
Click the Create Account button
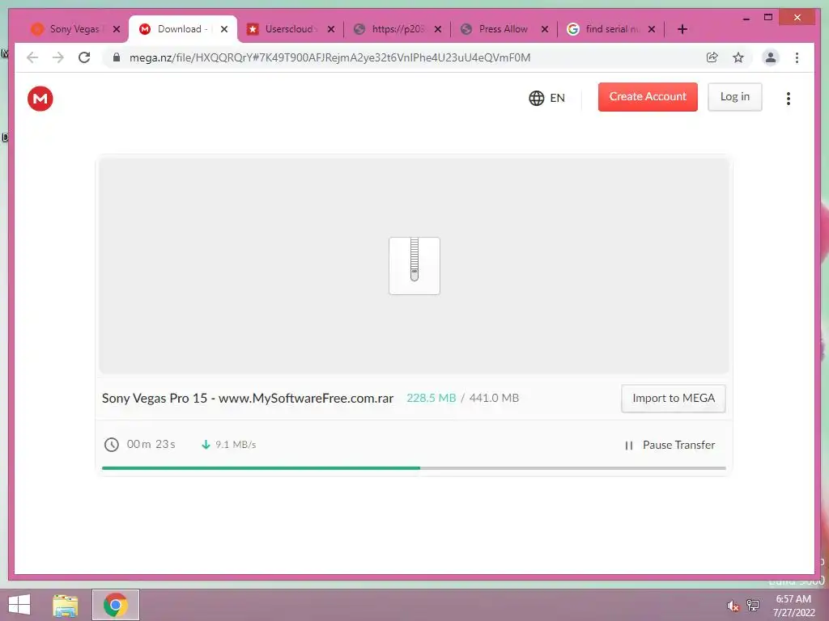click(x=648, y=97)
